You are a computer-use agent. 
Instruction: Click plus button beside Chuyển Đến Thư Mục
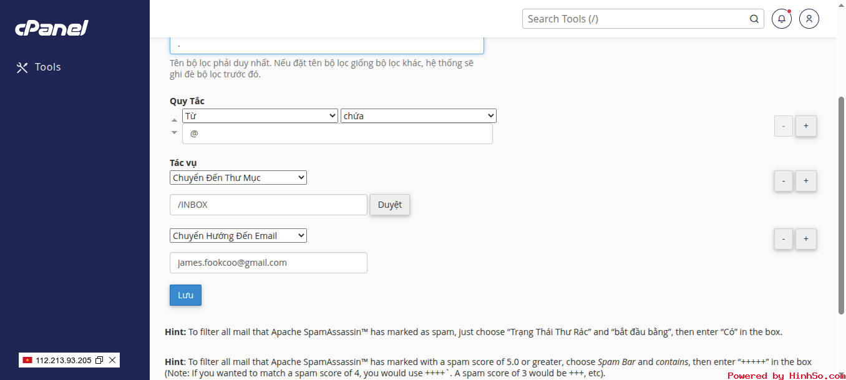pos(806,181)
